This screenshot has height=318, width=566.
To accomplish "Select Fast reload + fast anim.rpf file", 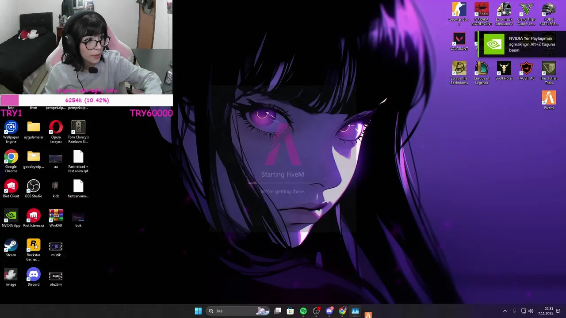I will pos(78,162).
